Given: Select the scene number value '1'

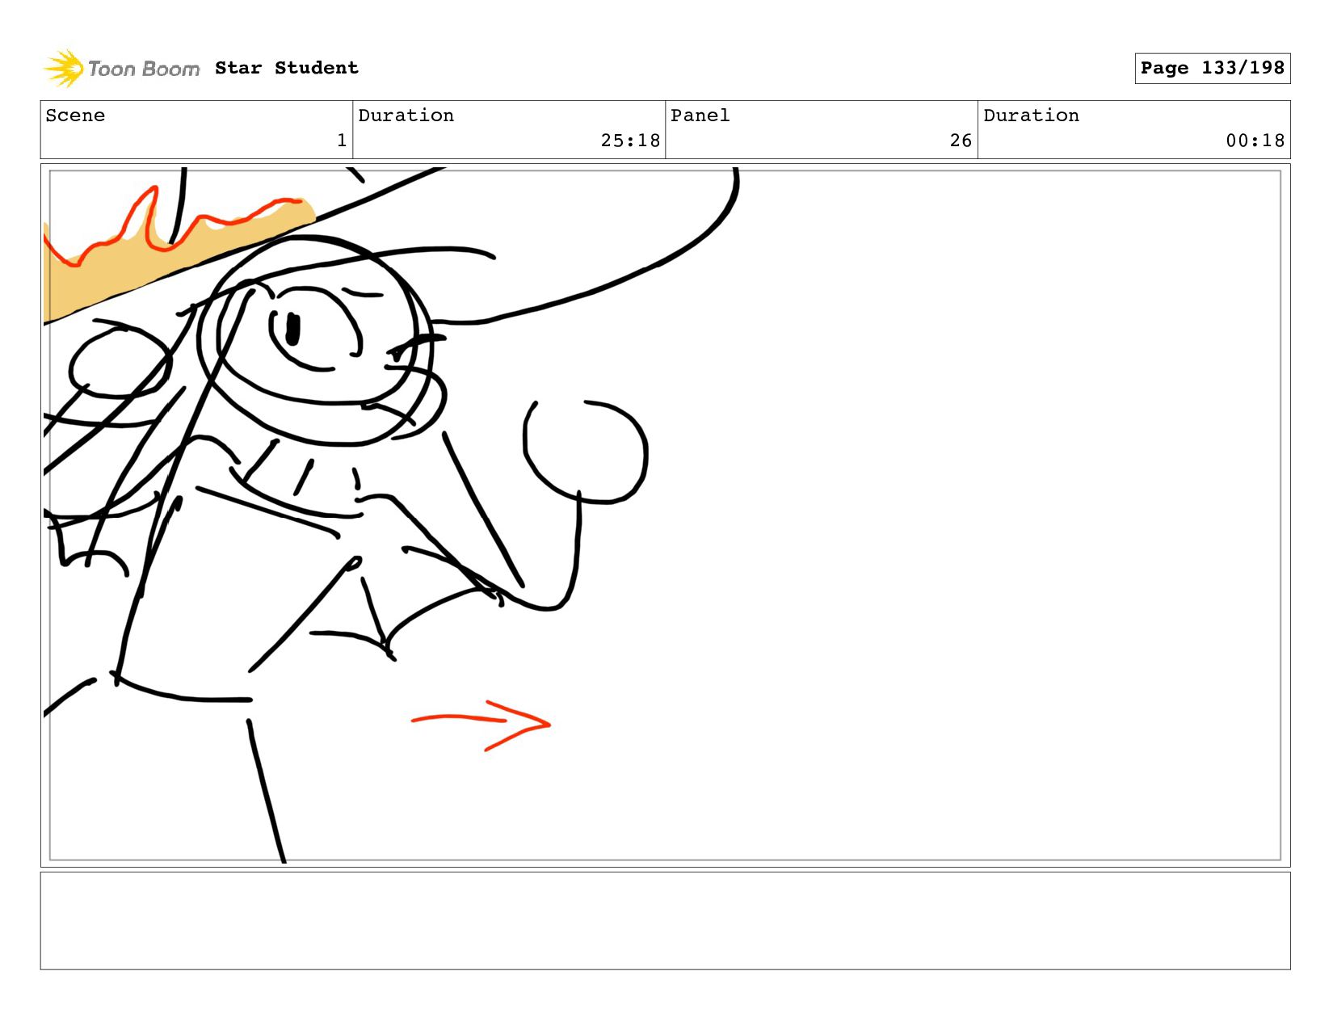Looking at the screenshot, I should (342, 141).
